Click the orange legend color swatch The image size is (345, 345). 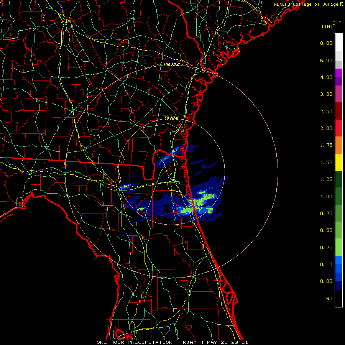tap(338, 145)
